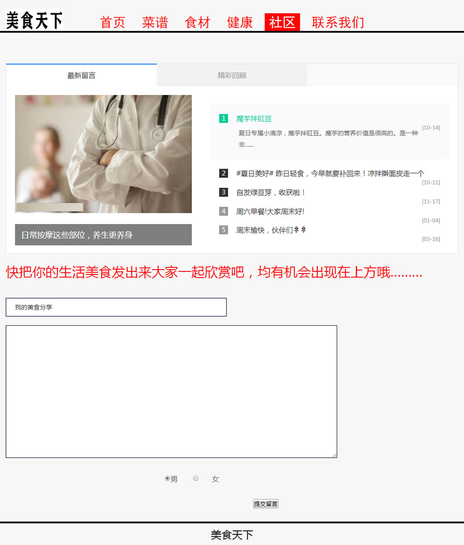Open the 自发绿豆芽 post link
The width and height of the screenshot is (464, 545).
pyautogui.click(x=271, y=193)
